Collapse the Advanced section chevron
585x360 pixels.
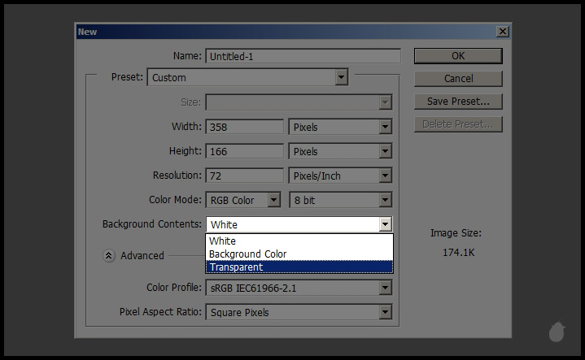[109, 255]
